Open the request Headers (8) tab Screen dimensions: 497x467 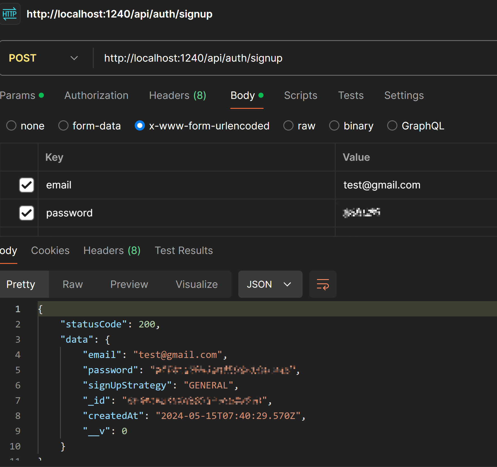177,95
